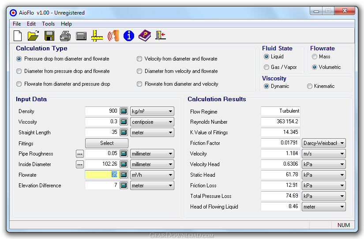Click the Pipe Roughness input field
Viewport: 364px width, 239px height.
(x=102, y=153)
